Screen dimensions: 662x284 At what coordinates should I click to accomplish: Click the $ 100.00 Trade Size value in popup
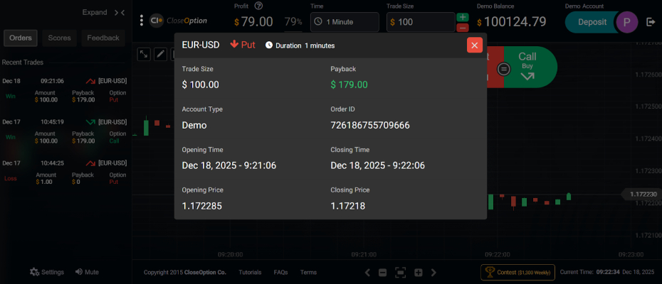(201, 84)
